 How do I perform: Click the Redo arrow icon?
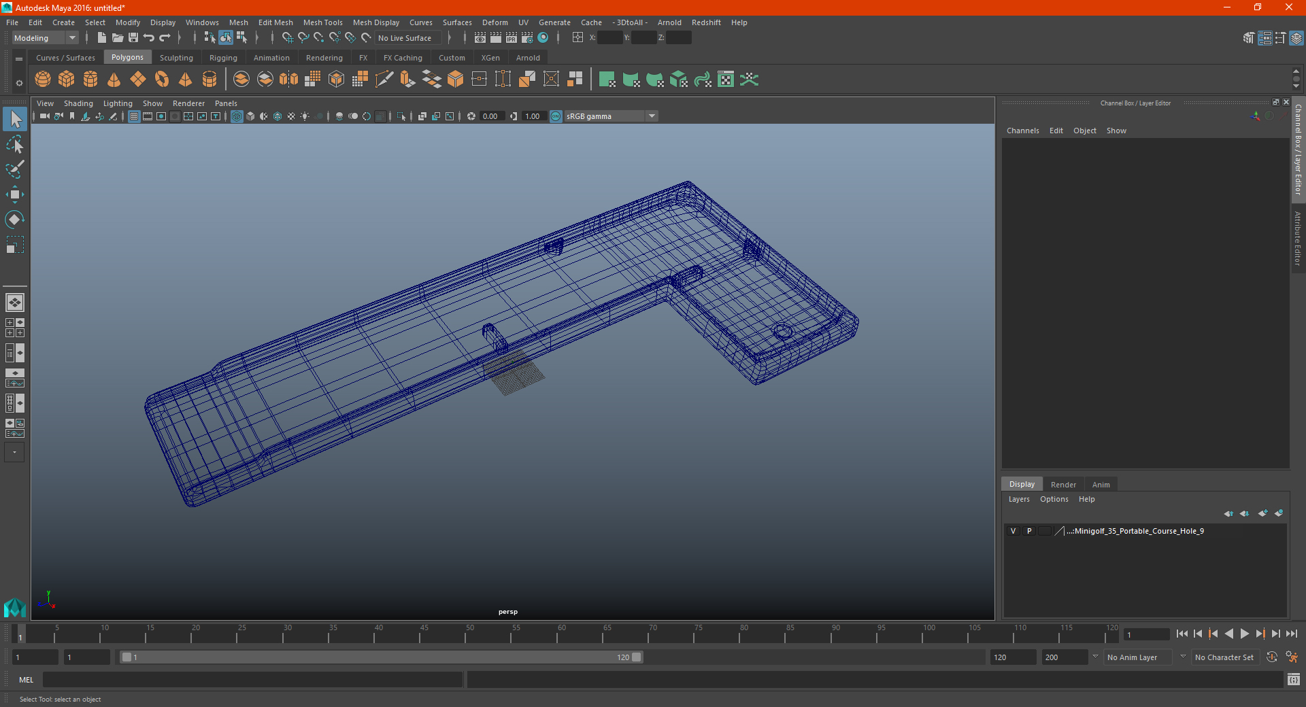(x=165, y=38)
